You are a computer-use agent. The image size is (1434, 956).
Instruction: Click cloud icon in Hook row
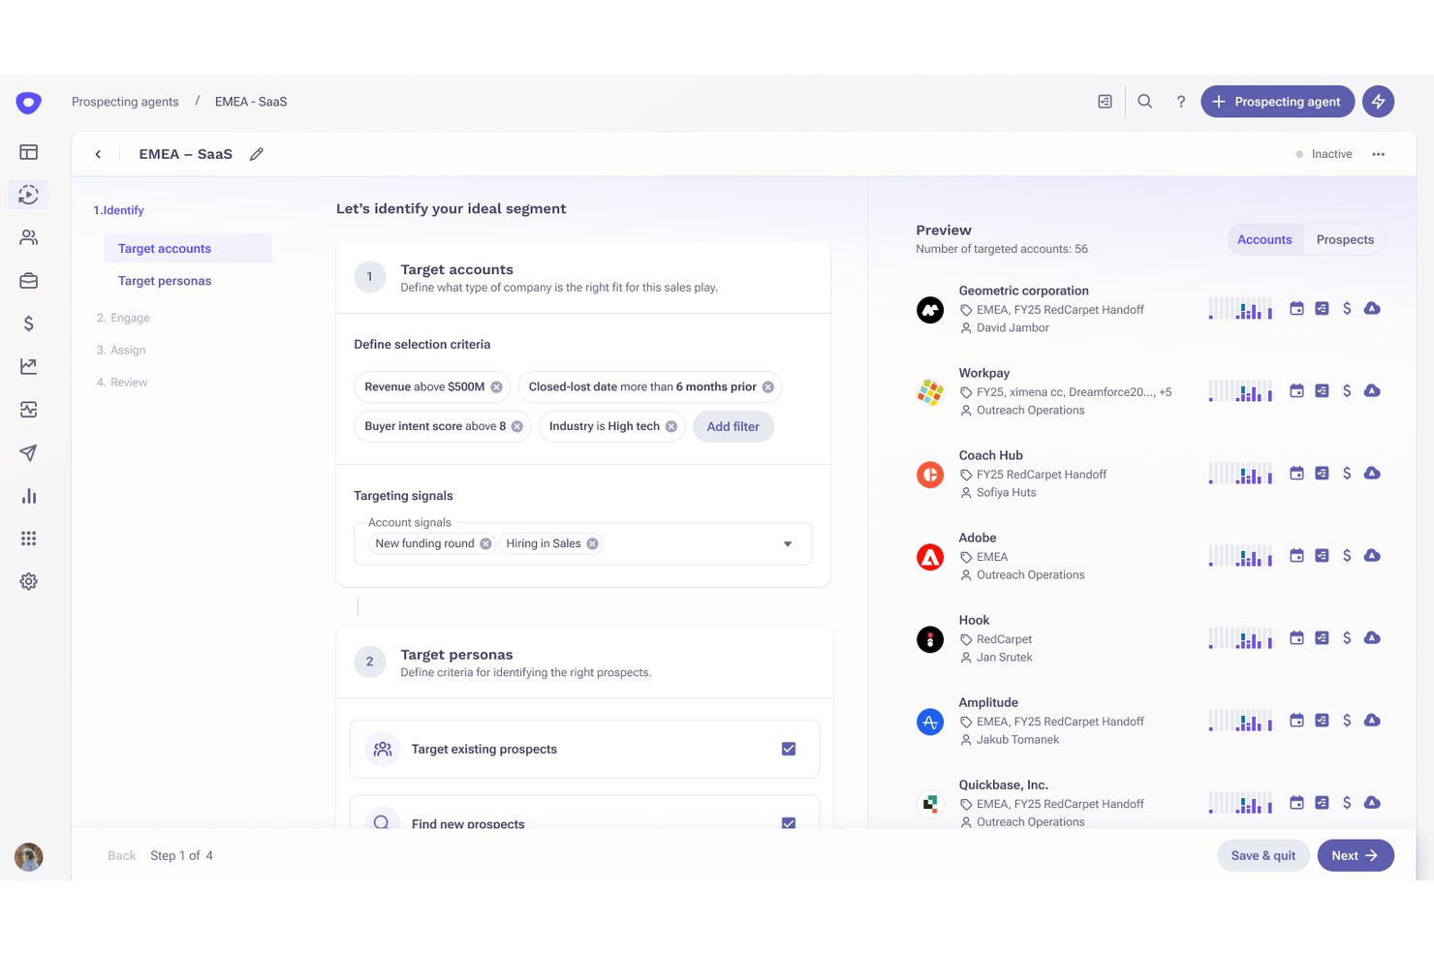coord(1372,638)
